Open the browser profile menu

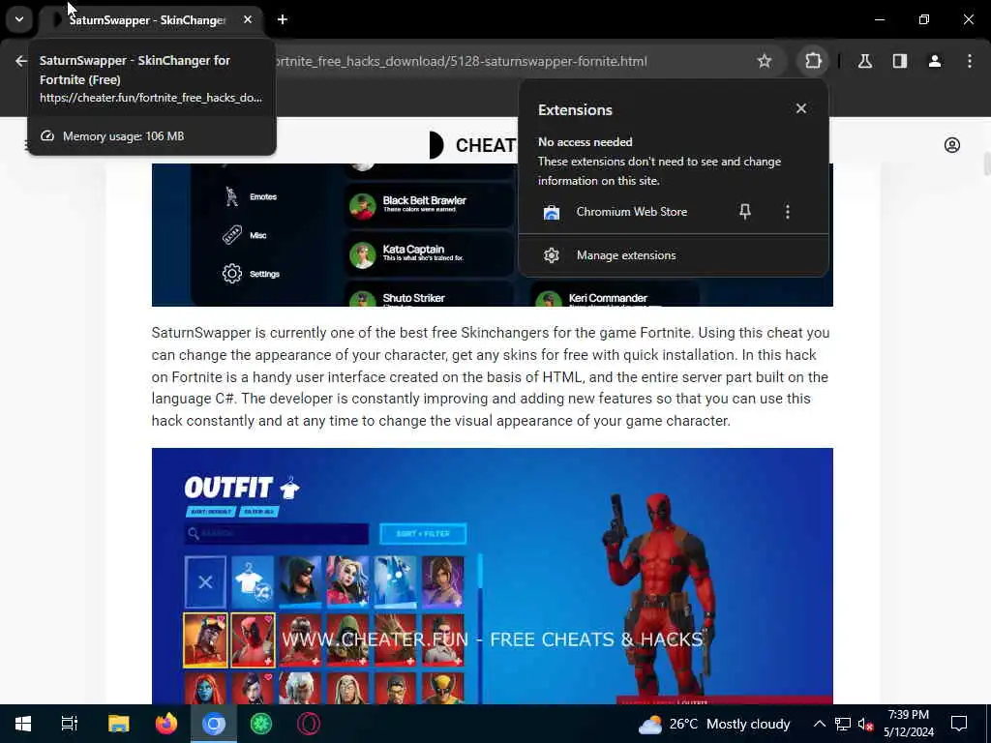[x=935, y=61]
